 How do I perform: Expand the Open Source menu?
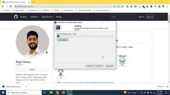pyautogui.click(x=48, y=17)
